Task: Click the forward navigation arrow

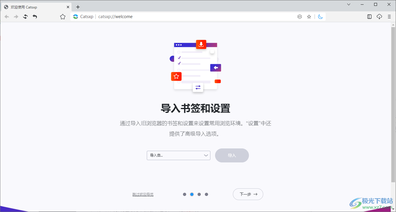Action: (x=16, y=17)
